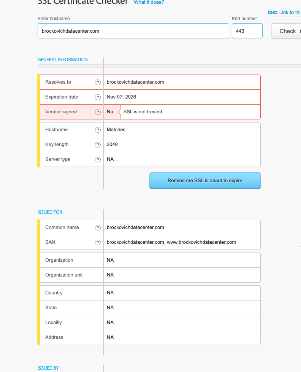This screenshot has height=372, width=301.
Task: Click the 'Expiration date' row label
Action: point(62,97)
